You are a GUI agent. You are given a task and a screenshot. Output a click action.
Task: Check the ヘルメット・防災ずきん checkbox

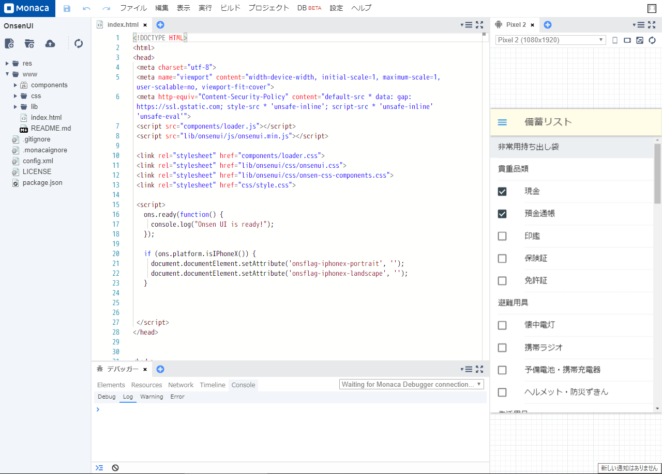coord(502,392)
